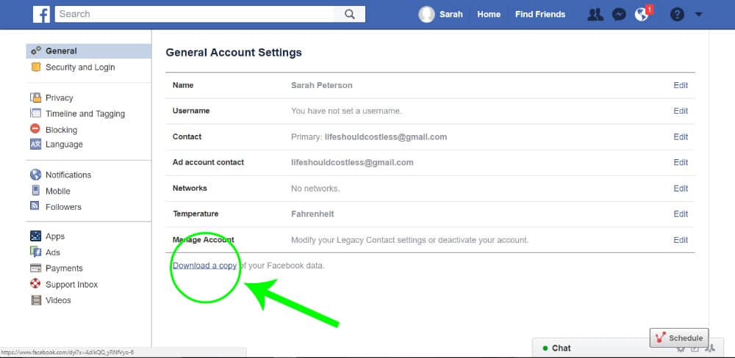
Task: Open Language settings
Action: click(x=64, y=144)
